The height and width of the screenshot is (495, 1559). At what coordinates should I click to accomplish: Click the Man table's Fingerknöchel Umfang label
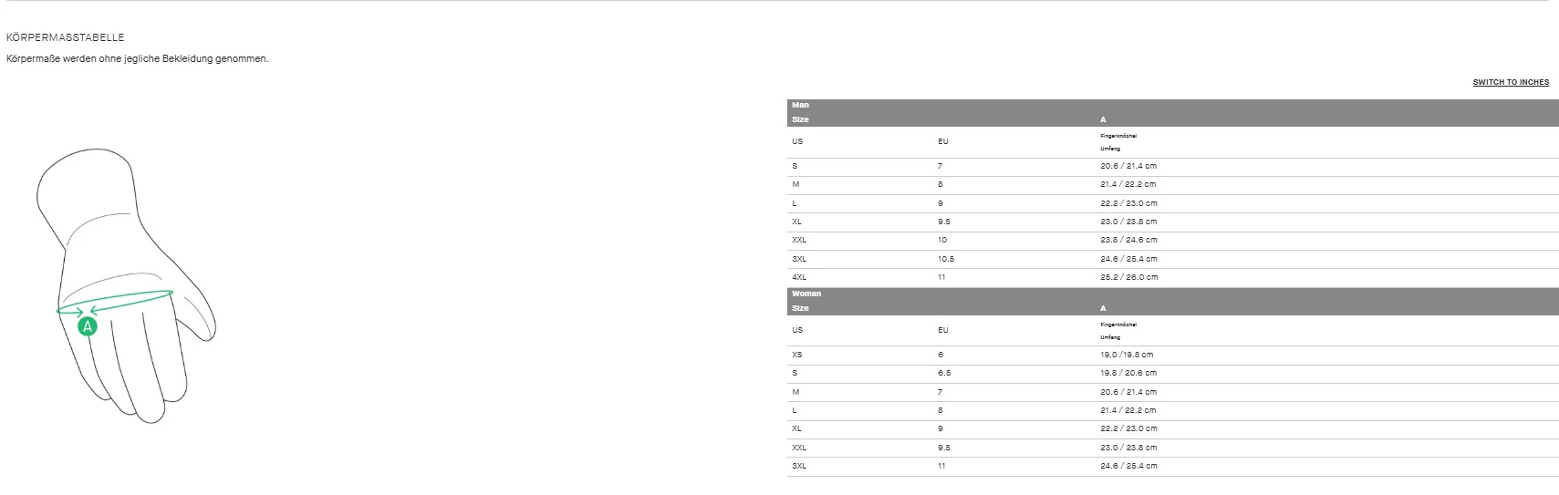(x=1117, y=141)
